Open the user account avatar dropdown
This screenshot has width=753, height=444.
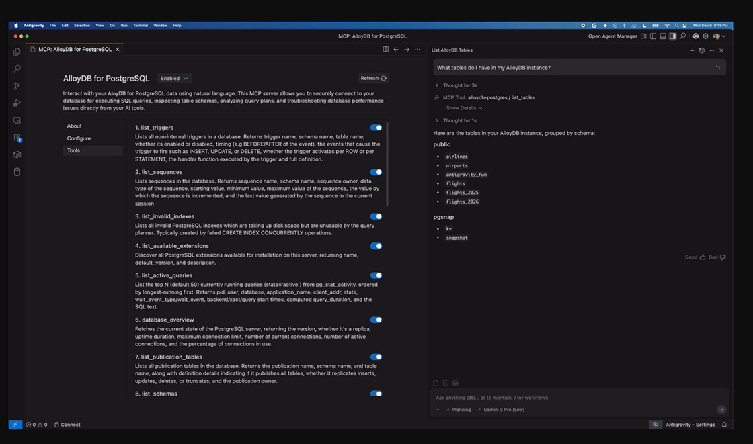719,36
